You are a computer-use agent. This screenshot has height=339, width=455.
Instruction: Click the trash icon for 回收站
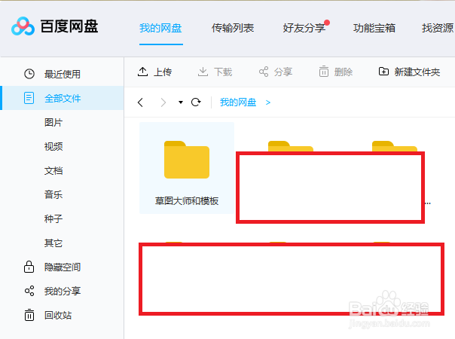pos(29,315)
